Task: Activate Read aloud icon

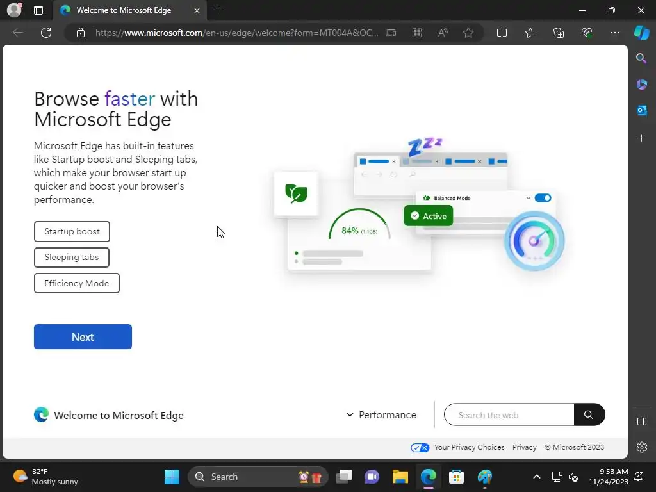Action: pos(443,33)
